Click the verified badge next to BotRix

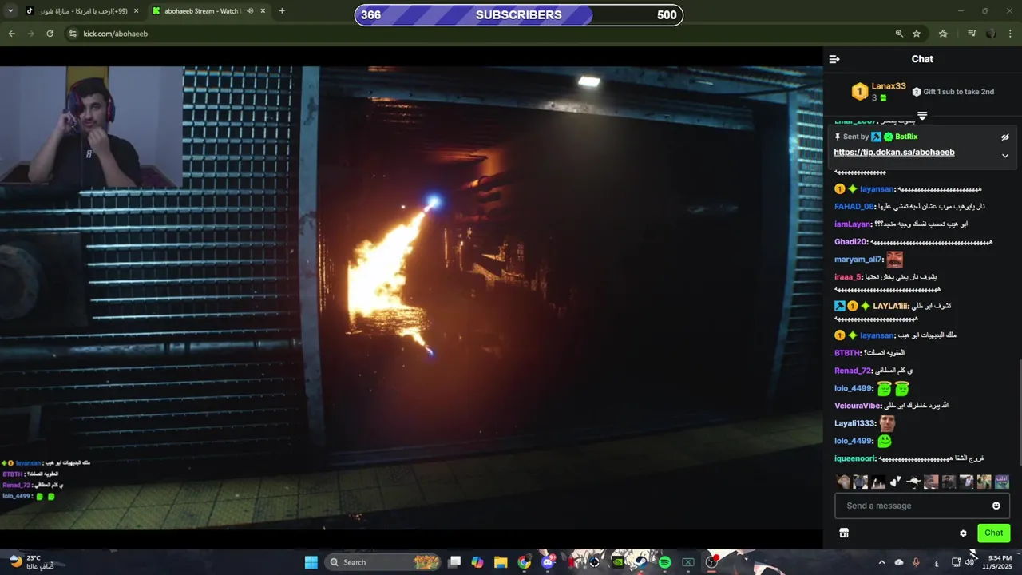click(888, 137)
